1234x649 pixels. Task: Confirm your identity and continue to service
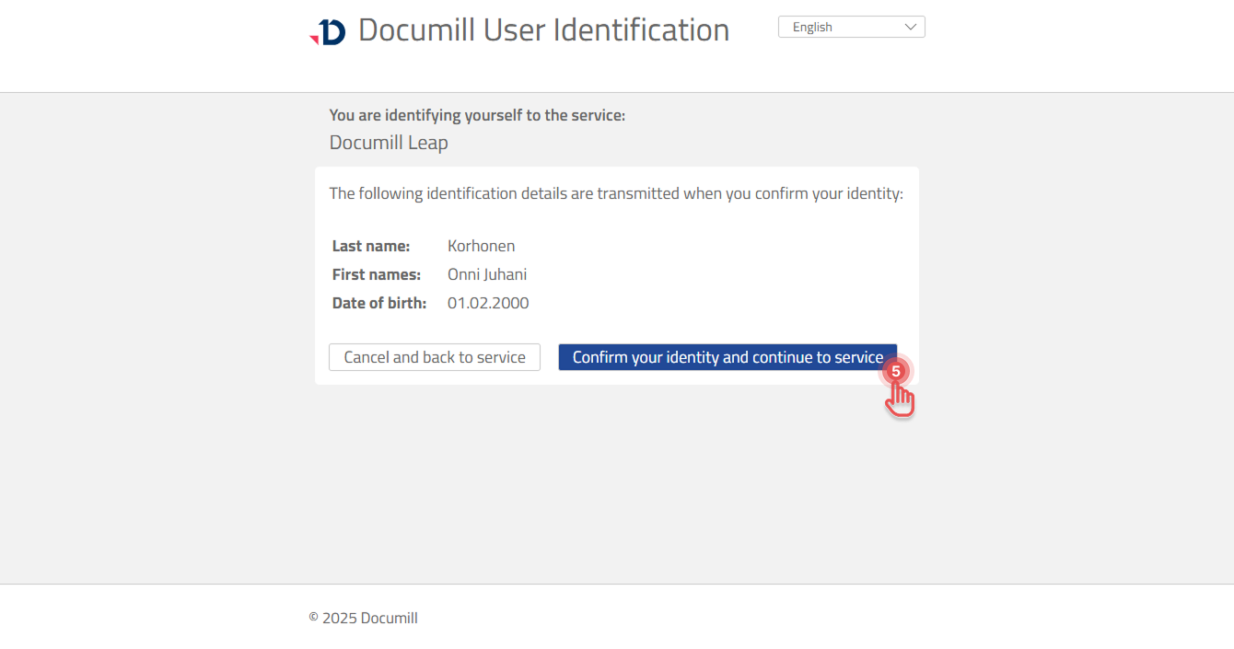coord(728,357)
